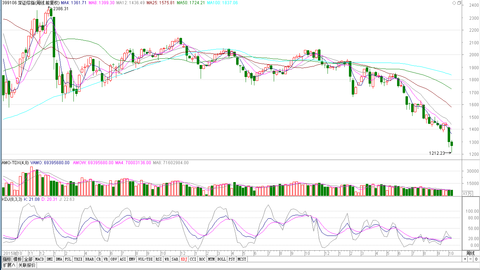
Task: Select the ASI indicator tab
Action: [x=123, y=259]
